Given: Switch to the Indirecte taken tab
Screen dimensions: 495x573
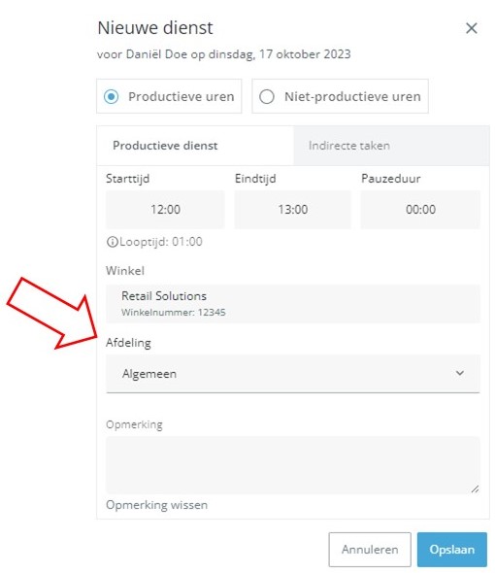Looking at the screenshot, I should pyautogui.click(x=391, y=146).
